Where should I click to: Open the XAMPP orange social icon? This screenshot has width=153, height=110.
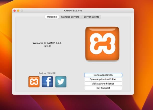pos(34,82)
